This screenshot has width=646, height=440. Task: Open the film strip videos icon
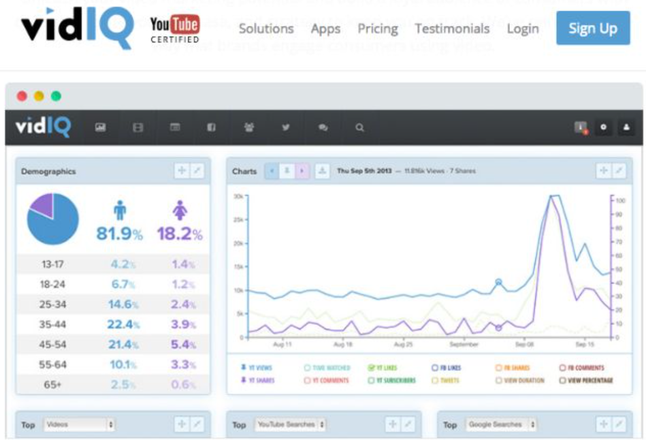click(x=138, y=127)
